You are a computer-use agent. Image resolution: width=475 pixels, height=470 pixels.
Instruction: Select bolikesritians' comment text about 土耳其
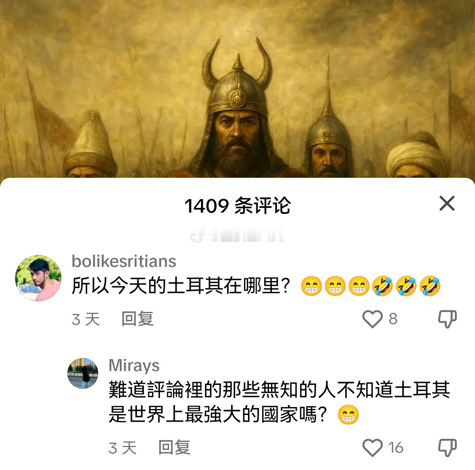[256, 286]
